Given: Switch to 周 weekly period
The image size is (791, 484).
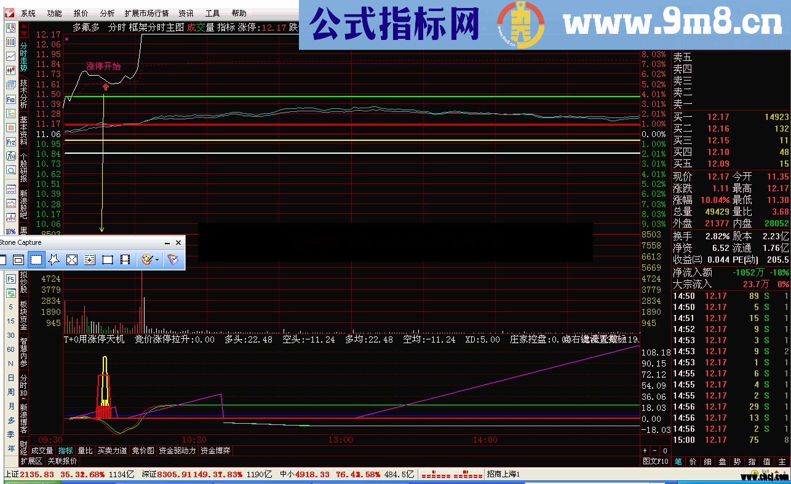Looking at the screenshot, I should (10, 392).
